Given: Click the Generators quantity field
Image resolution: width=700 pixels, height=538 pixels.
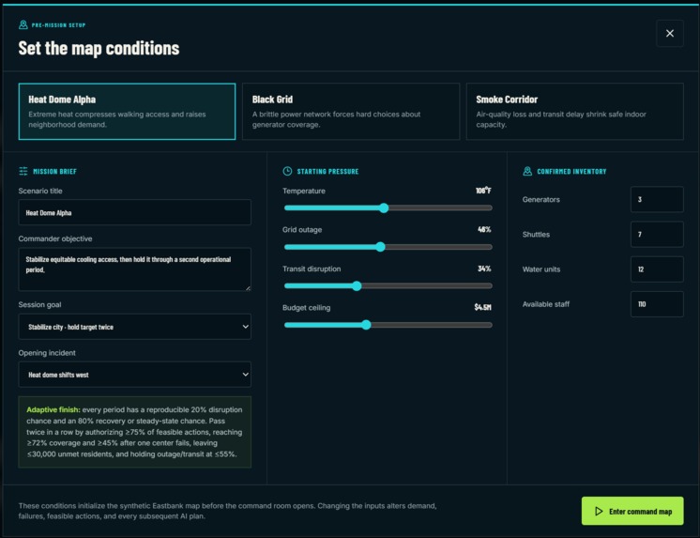Looking at the screenshot, I should point(657,199).
